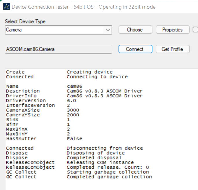198x190 pixels.
Task: Click 'Completed release. Count: 0' line
Action: (x=108, y=167)
